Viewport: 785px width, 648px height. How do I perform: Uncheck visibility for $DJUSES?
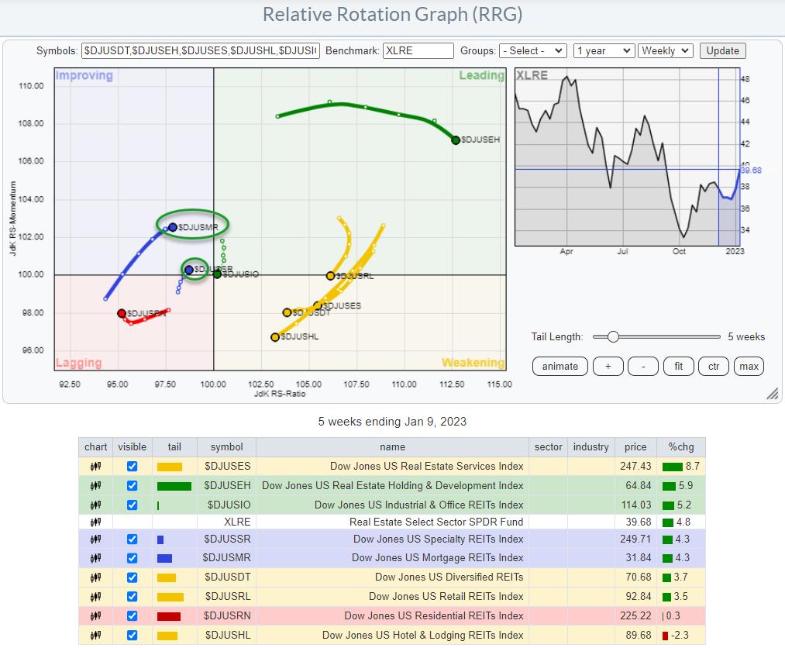[132, 467]
